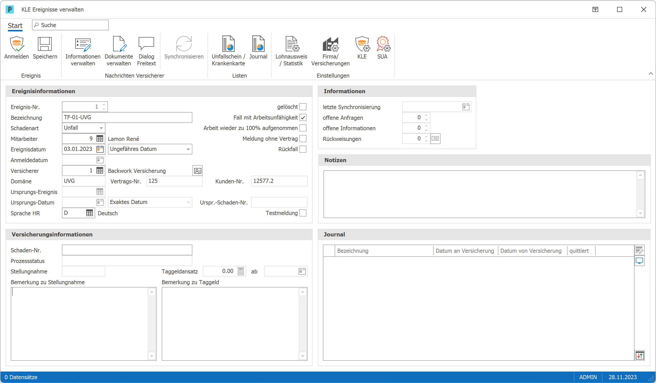Click the Datum von Versicherung header
Image resolution: width=656 pixels, height=383 pixels.
pos(532,251)
